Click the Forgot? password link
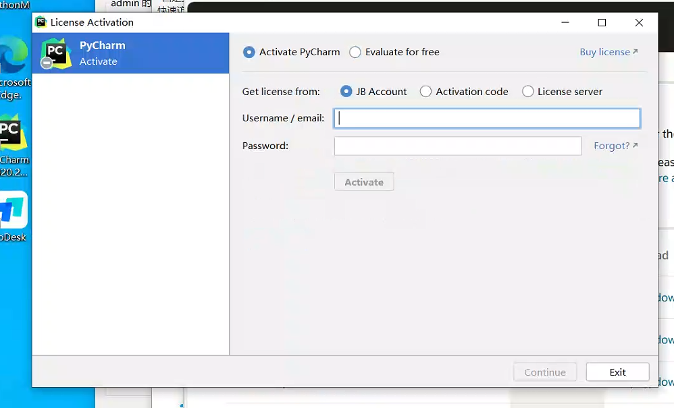The image size is (674, 408). (x=615, y=146)
